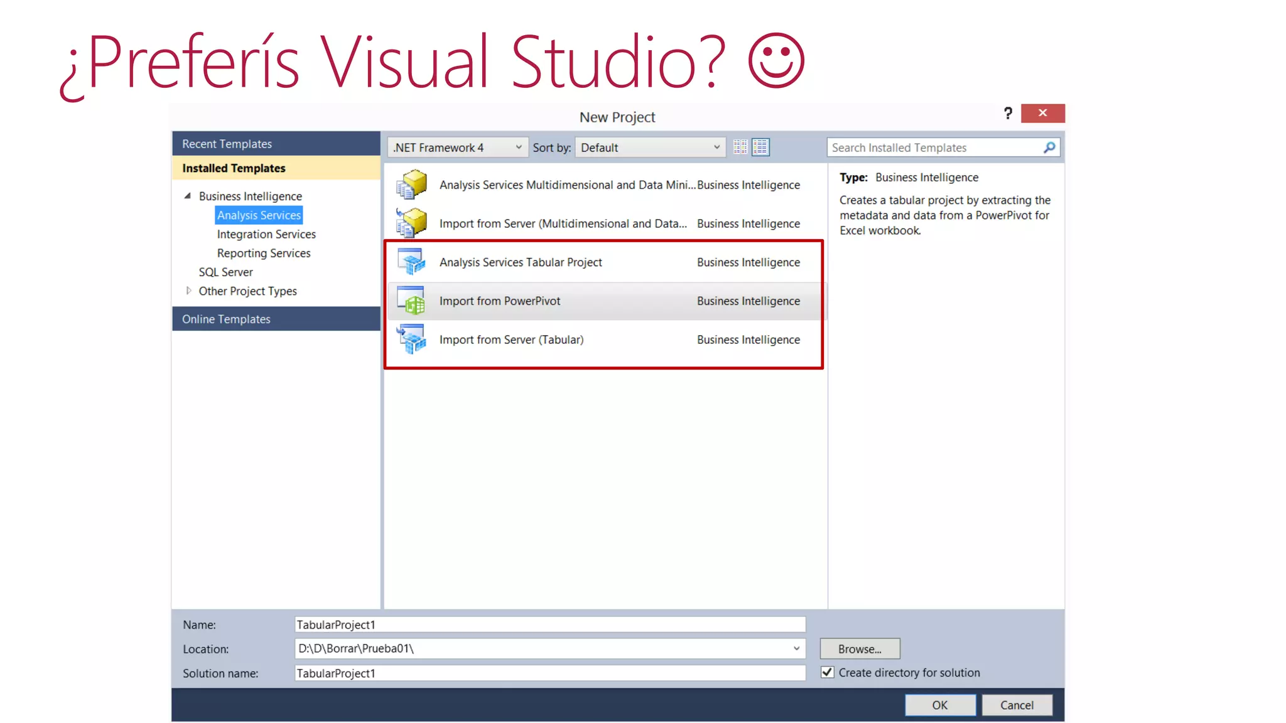Open the Sort by Default dropdown
Screen dimensions: 1286x723
pos(651,147)
